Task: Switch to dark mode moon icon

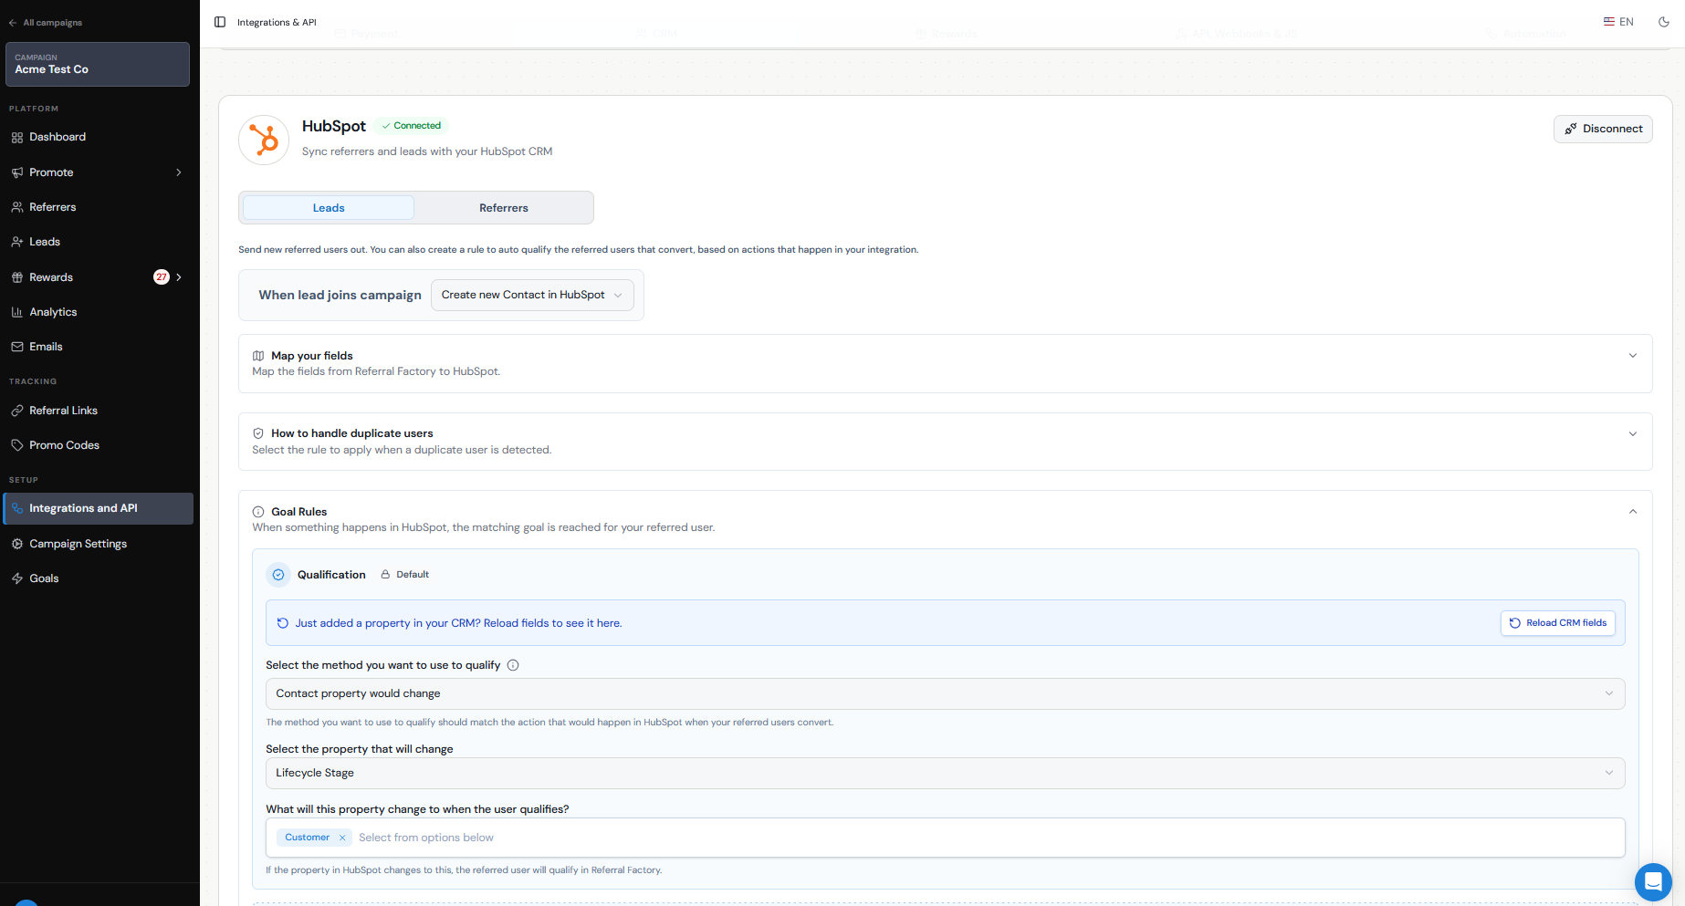Action: [1664, 22]
